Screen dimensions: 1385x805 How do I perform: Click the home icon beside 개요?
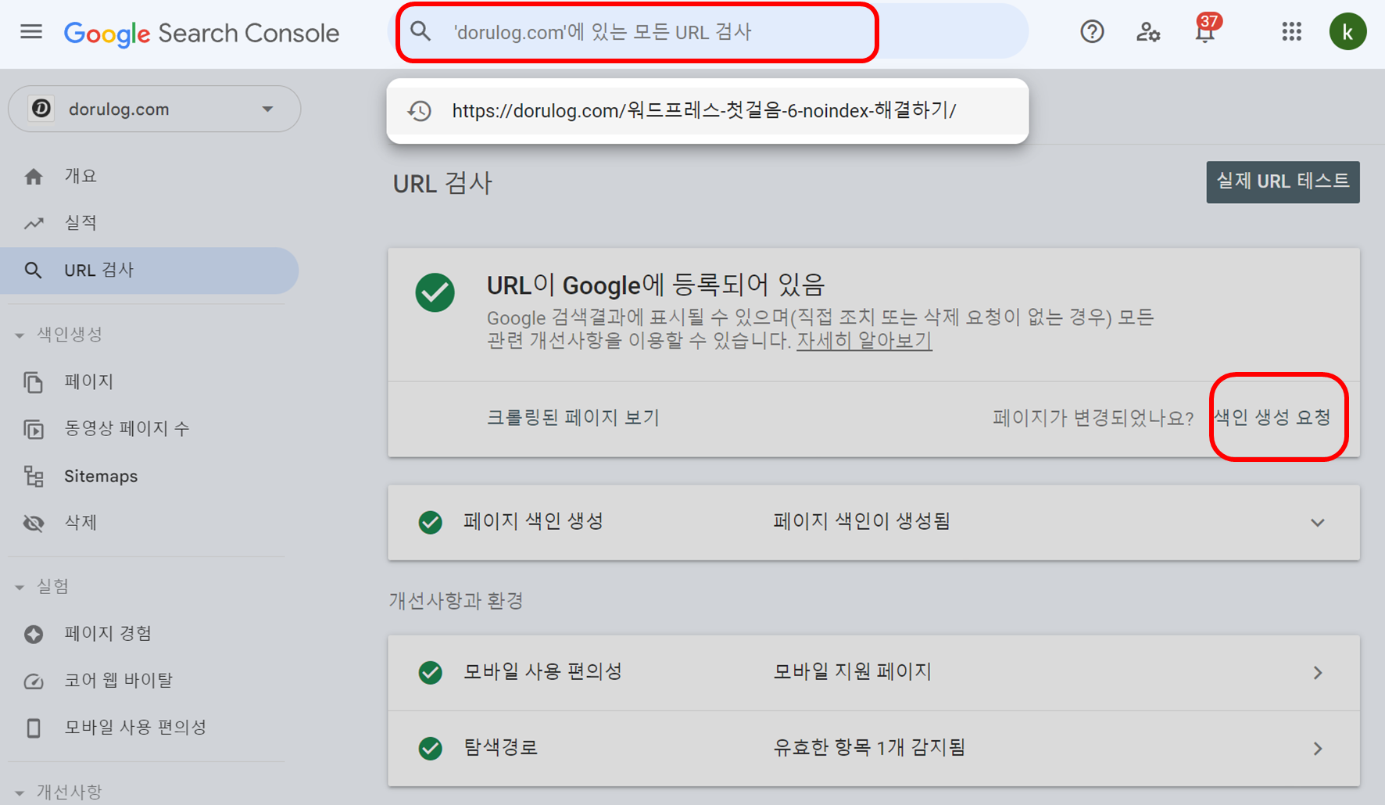pos(34,177)
